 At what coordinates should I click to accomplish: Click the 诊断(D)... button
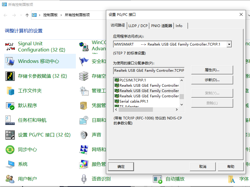tap(212, 80)
